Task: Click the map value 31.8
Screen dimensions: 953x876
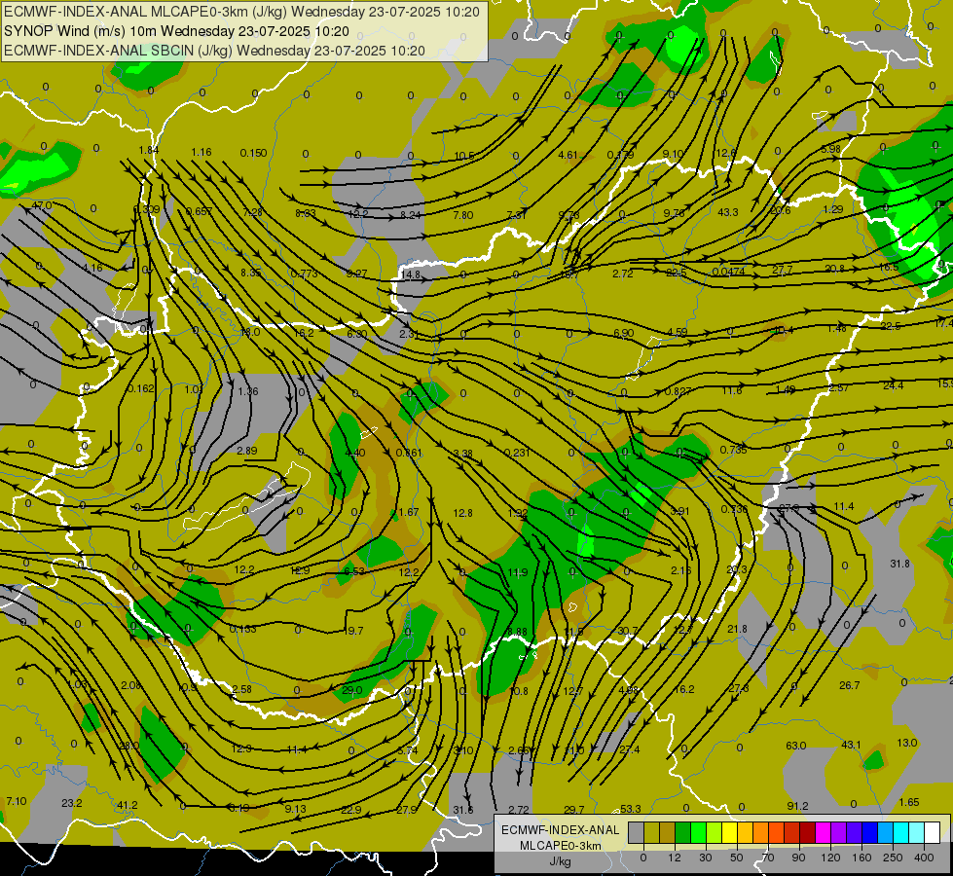Action: [899, 564]
